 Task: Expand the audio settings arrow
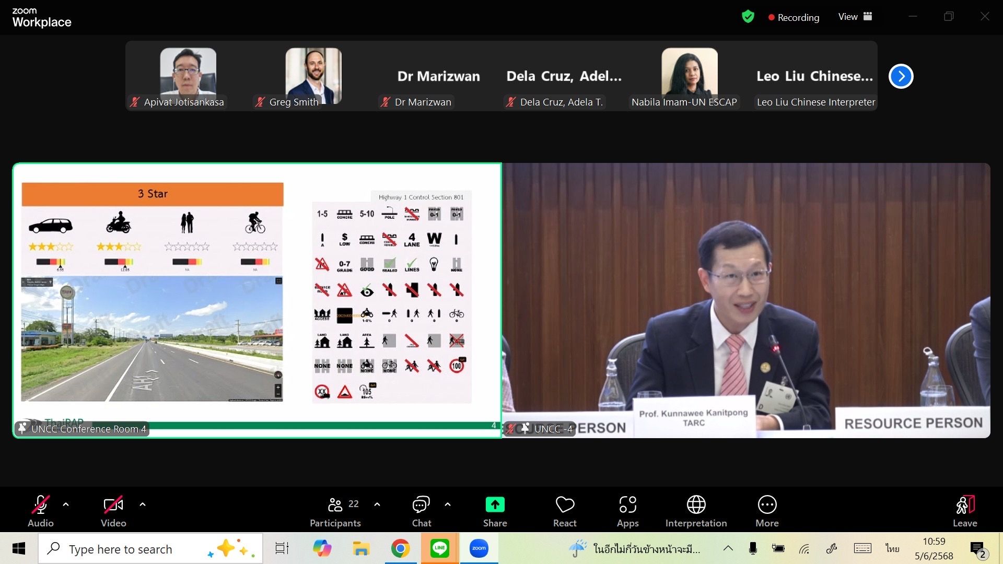click(x=66, y=504)
